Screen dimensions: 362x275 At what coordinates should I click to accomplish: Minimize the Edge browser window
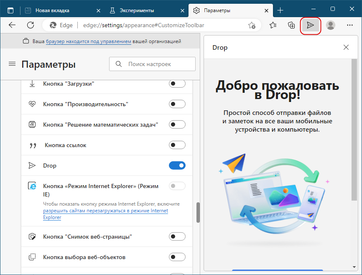pos(313,9)
